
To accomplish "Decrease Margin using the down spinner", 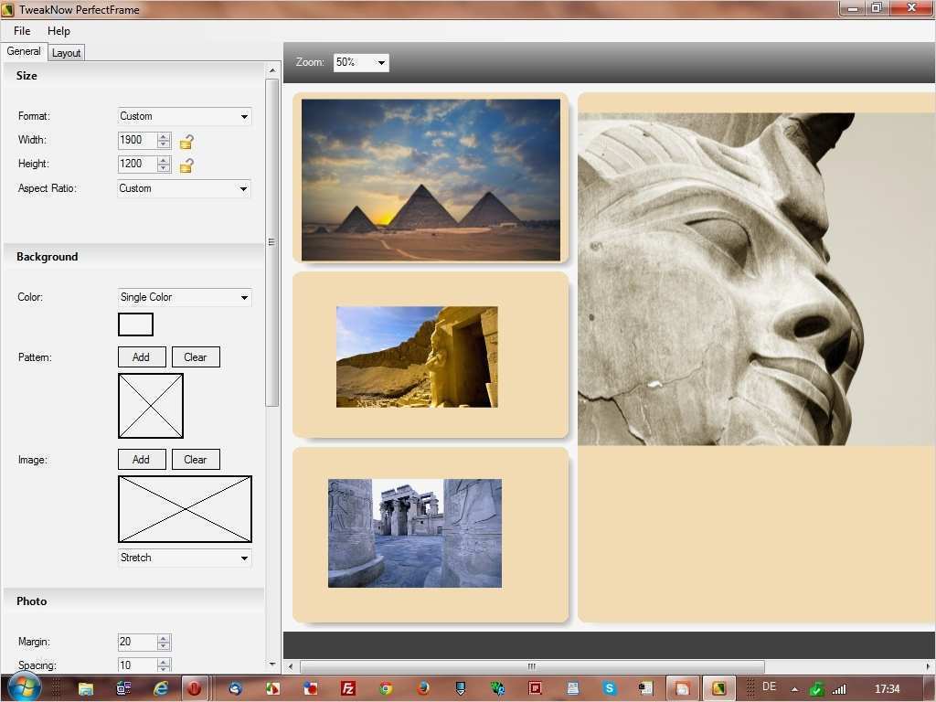I will click(x=165, y=646).
